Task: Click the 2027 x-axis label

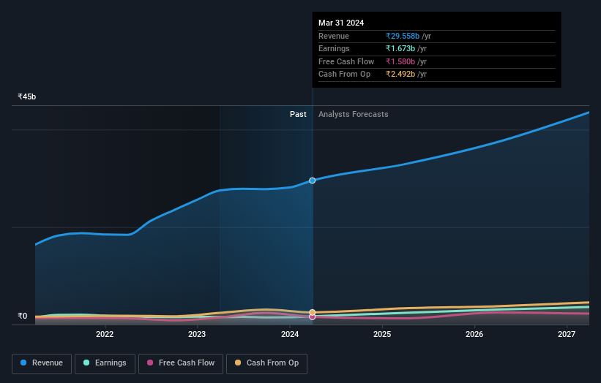Action: click(x=567, y=335)
